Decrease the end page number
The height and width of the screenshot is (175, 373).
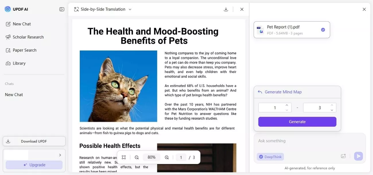[332, 110]
